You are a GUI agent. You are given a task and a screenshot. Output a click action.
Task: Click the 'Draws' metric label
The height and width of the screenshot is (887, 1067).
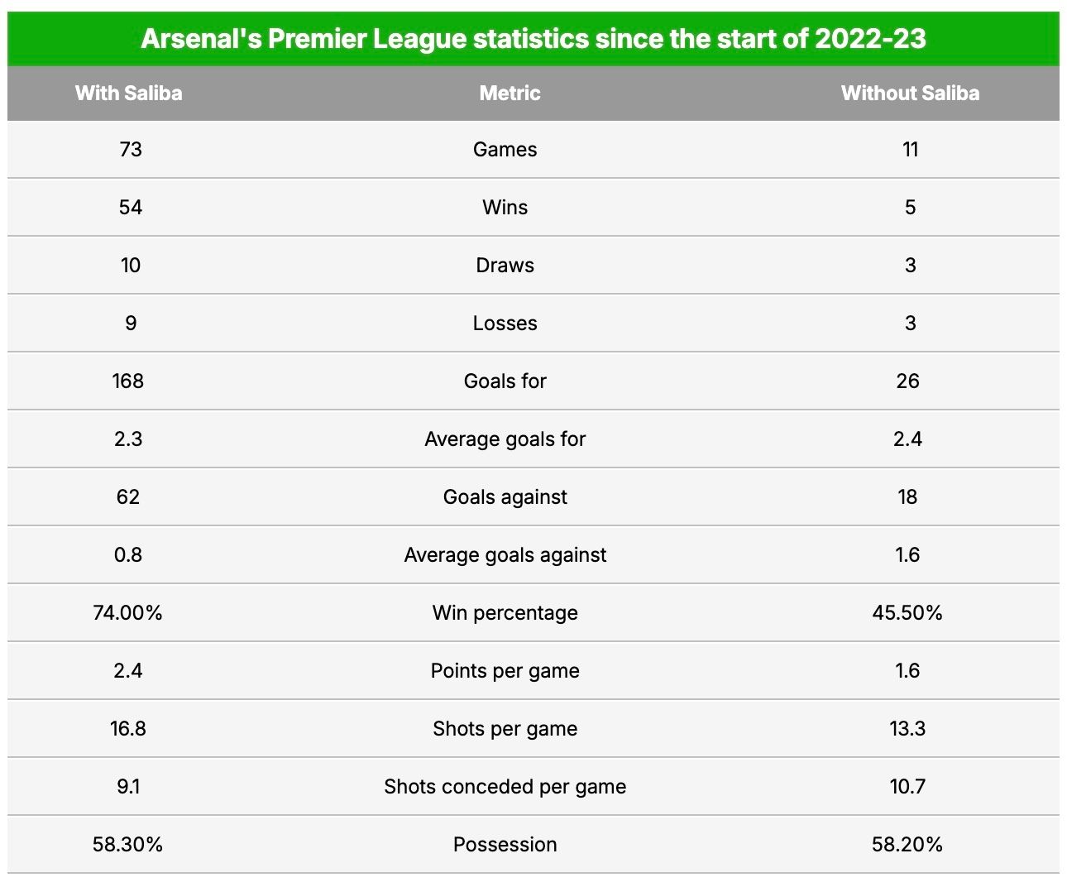click(x=505, y=265)
